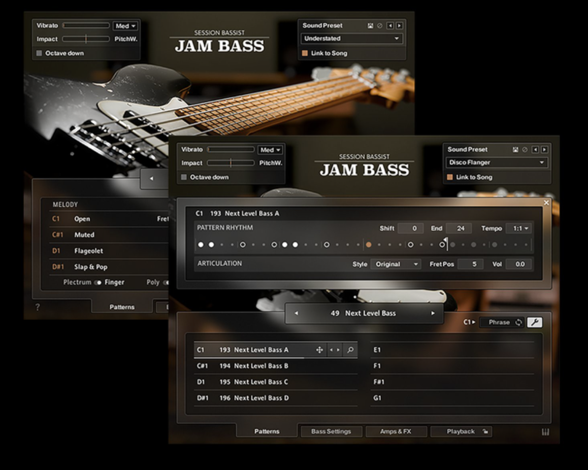This screenshot has width=588, height=470.
Task: Select previous sound preset arrow in back window
Action: 390,25
